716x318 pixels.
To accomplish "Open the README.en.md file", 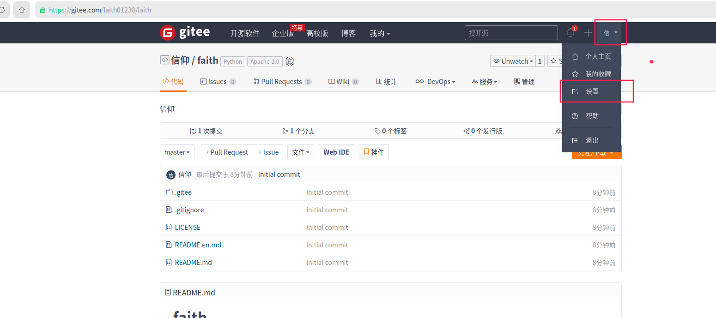I will [198, 245].
